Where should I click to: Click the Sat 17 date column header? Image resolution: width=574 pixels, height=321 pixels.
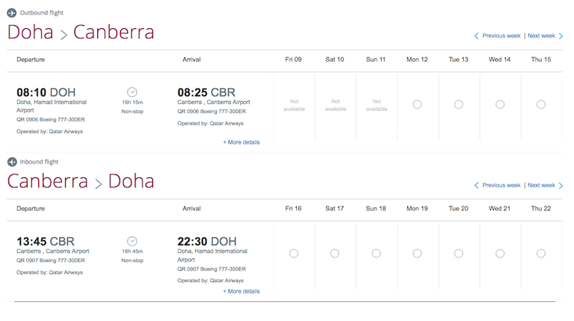coord(334,209)
